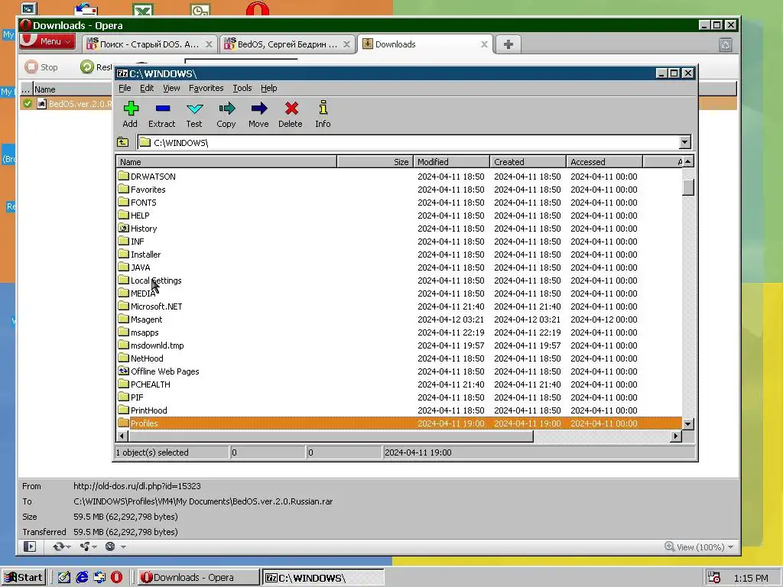Click the horizontal scrollbar right arrow

[676, 436]
